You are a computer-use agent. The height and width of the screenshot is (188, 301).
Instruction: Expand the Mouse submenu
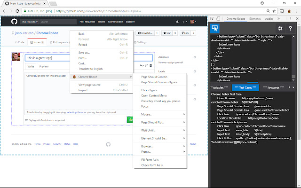click(x=160, y=114)
